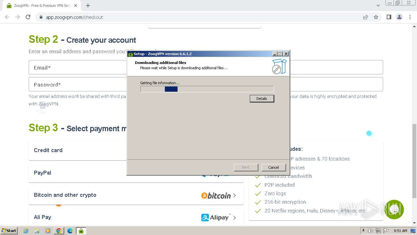Open tab search dropdown arrow

[378, 6]
